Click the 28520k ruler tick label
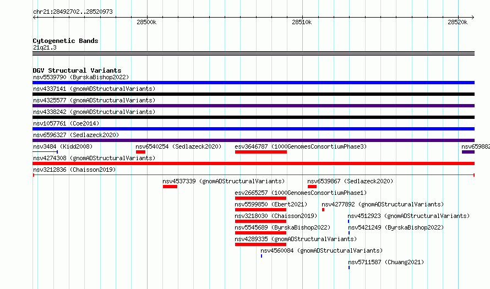Screen dimensions: 490x289 pyautogui.click(x=458, y=22)
